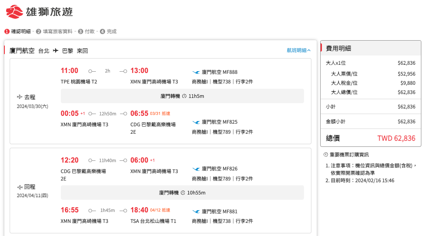Click the 廈門轉機 10h55m layover bar
Image resolution: width=431 pixels, height=236 pixels.
pos(182,193)
